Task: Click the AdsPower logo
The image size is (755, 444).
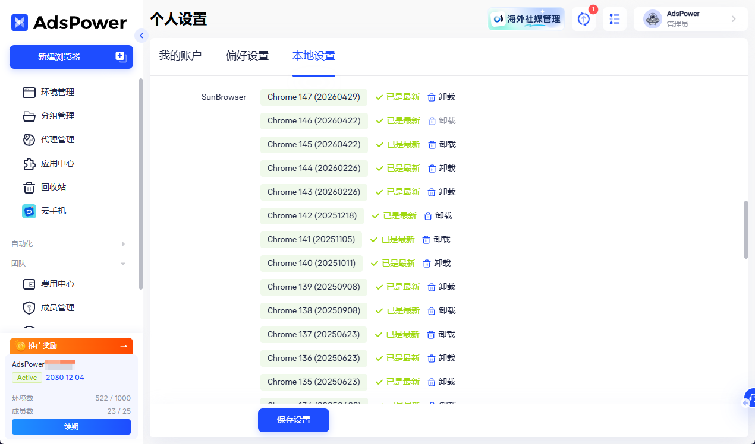Action: click(69, 23)
